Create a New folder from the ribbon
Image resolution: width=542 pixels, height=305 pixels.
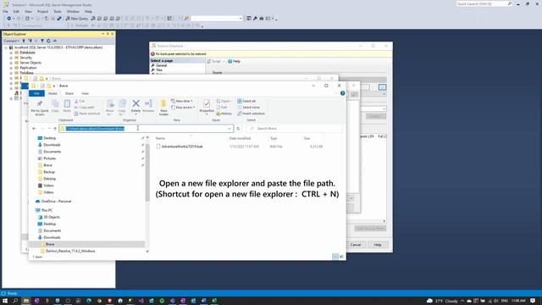[163, 108]
